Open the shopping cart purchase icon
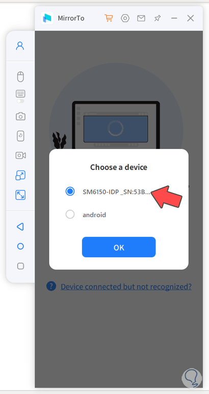The image size is (209, 394). point(109,18)
